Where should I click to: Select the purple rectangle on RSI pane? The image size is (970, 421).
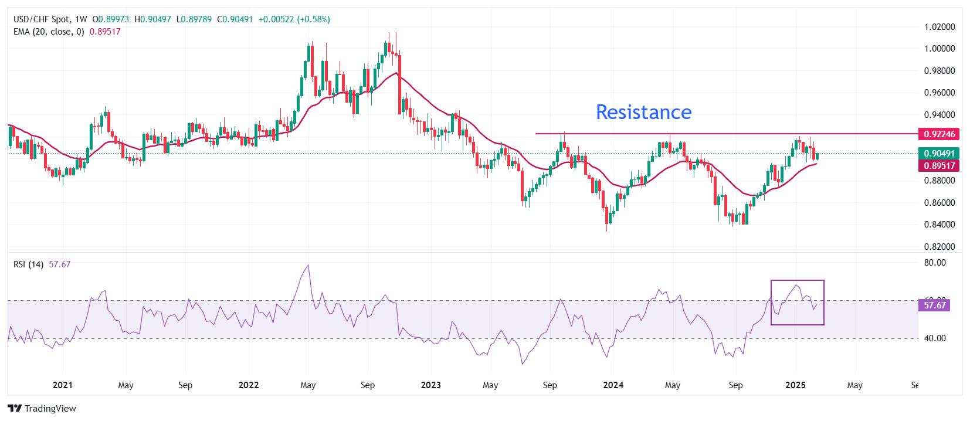click(x=798, y=303)
